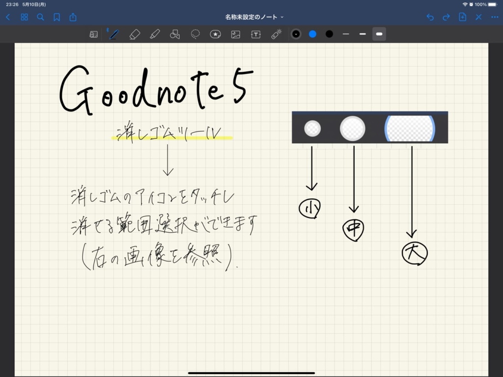The image size is (503, 377).
Task: Bookmark this page
Action: coord(57,17)
